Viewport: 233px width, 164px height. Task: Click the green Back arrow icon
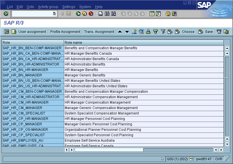[x=78, y=14]
